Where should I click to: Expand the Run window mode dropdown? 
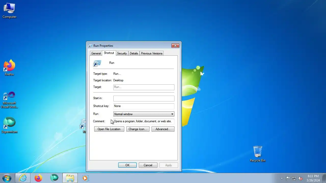click(144, 114)
